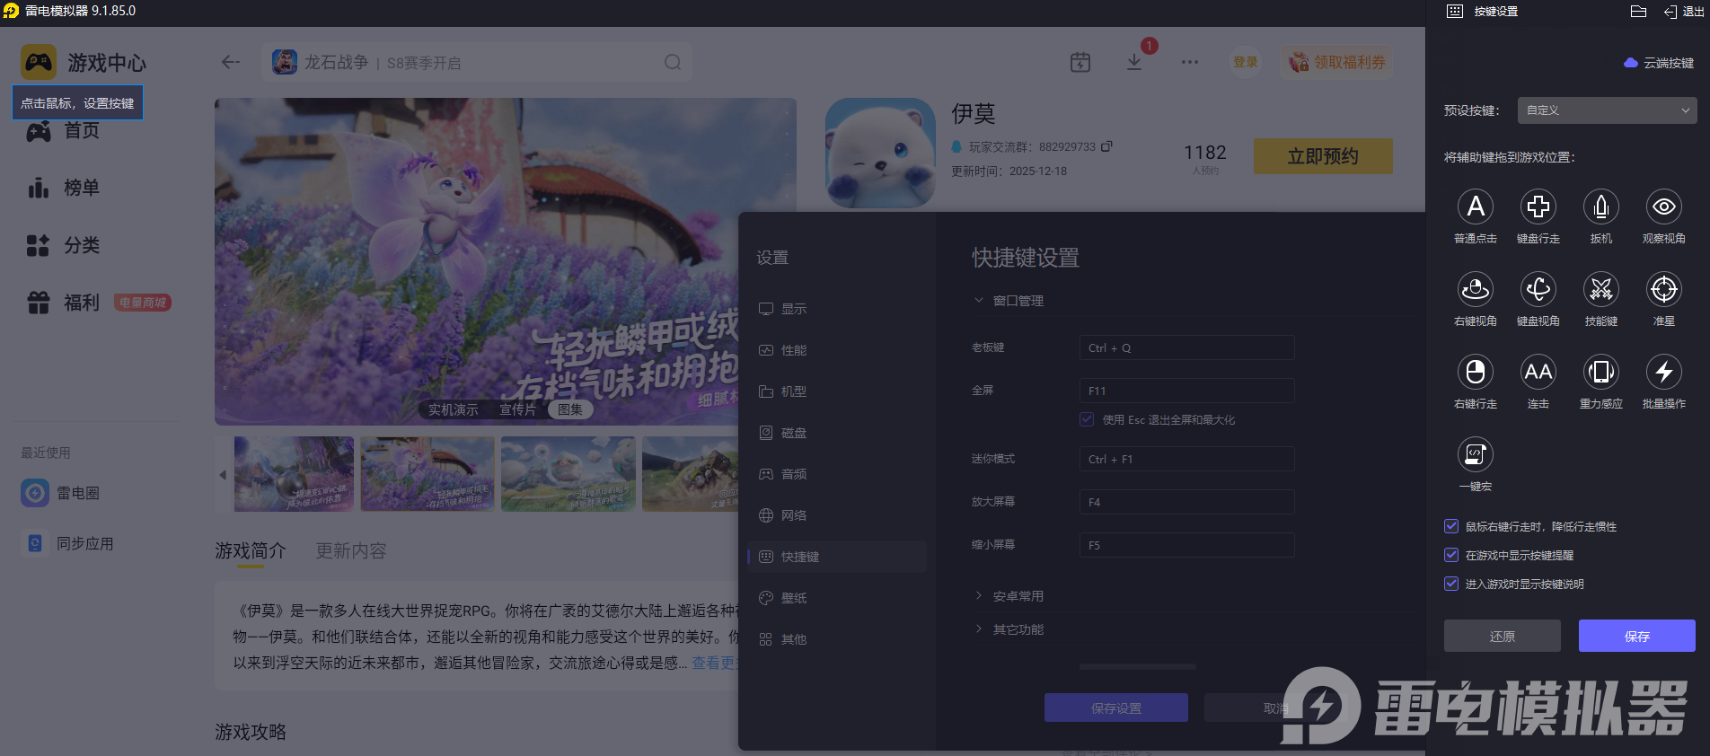The image size is (1710, 756).
Task: Click the search magnifier icon
Action: pyautogui.click(x=673, y=62)
